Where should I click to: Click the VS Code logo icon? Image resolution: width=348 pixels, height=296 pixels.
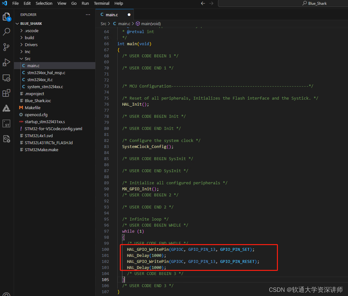point(4,3)
